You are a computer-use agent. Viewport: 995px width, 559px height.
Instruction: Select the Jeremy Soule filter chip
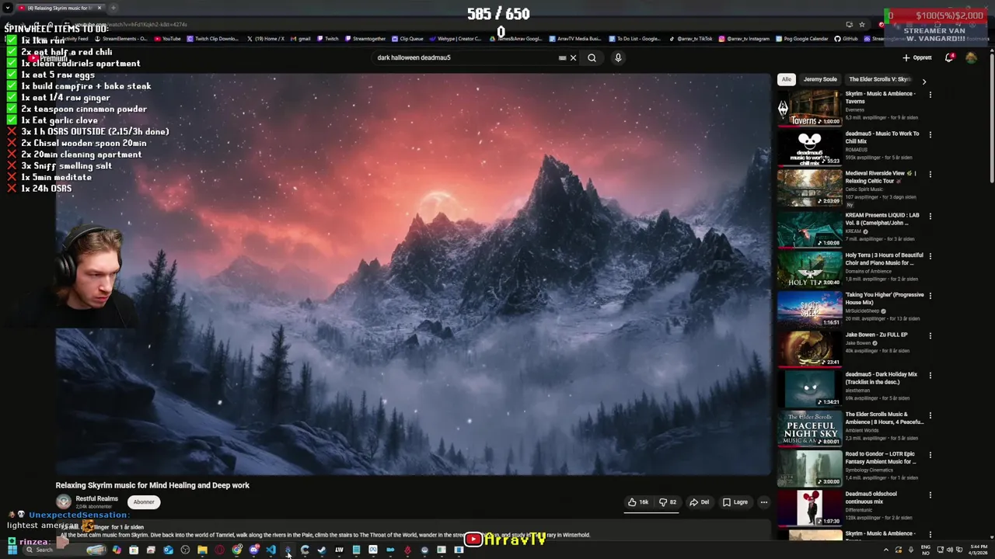tap(820, 79)
